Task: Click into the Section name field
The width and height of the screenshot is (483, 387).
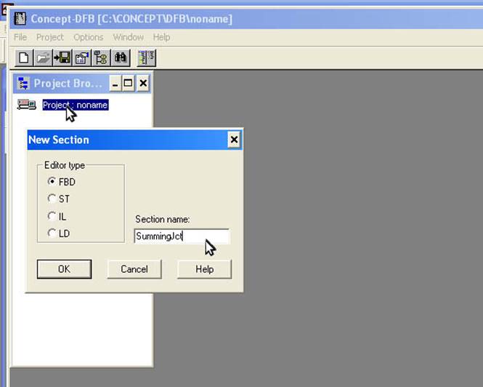Action: tap(182, 236)
